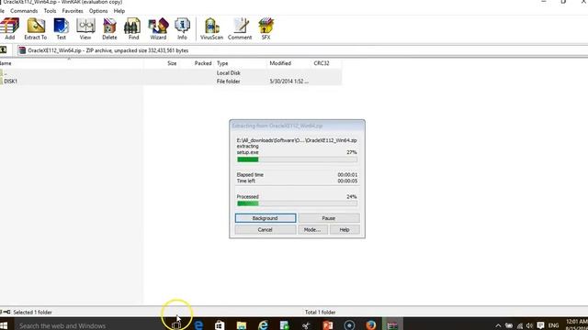Click the View file icon
The width and height of the screenshot is (588, 330).
[85, 28]
